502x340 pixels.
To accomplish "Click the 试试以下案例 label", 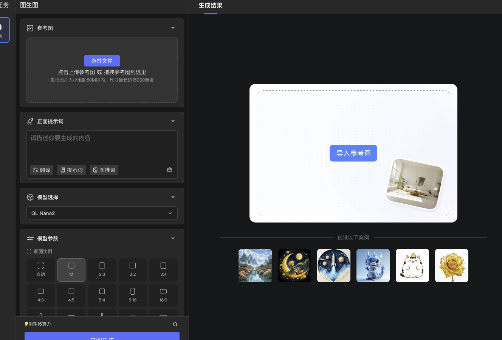I will point(353,238).
